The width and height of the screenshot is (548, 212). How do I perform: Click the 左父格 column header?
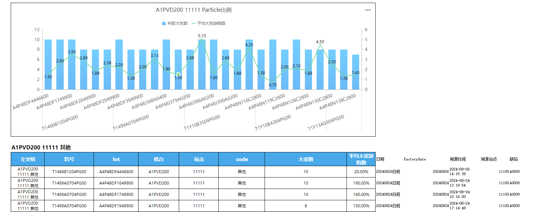[x=28, y=159]
